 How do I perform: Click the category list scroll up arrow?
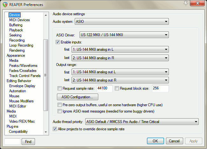pyautogui.click(x=46, y=15)
